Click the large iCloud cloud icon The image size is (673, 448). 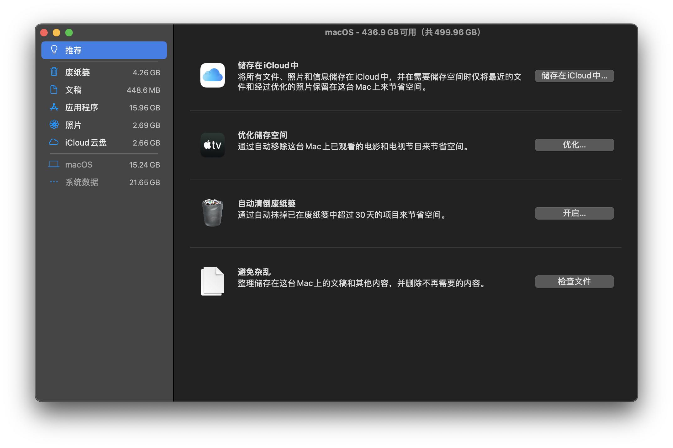213,76
